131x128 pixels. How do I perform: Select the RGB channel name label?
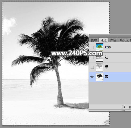click(108, 47)
